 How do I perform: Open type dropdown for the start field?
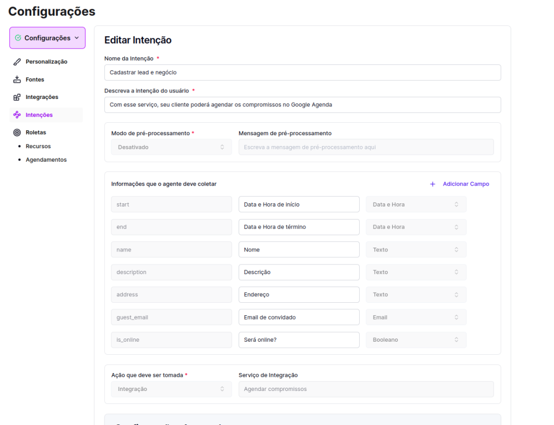click(x=415, y=204)
